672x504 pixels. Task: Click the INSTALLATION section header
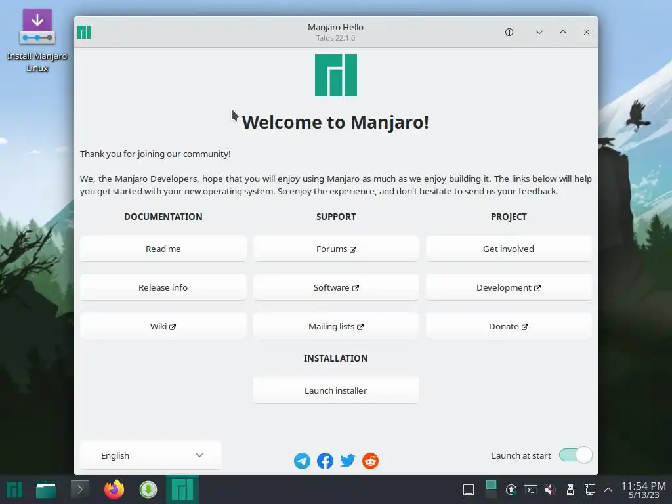tap(335, 358)
